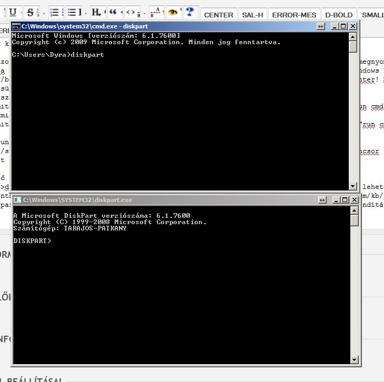This screenshot has height=382, width=384.
Task: Click the scrollbar thumb in diskpart.exe window
Action: tap(355, 220)
